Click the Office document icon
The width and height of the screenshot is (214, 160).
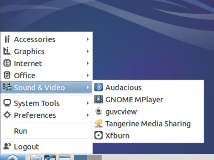click(7, 75)
